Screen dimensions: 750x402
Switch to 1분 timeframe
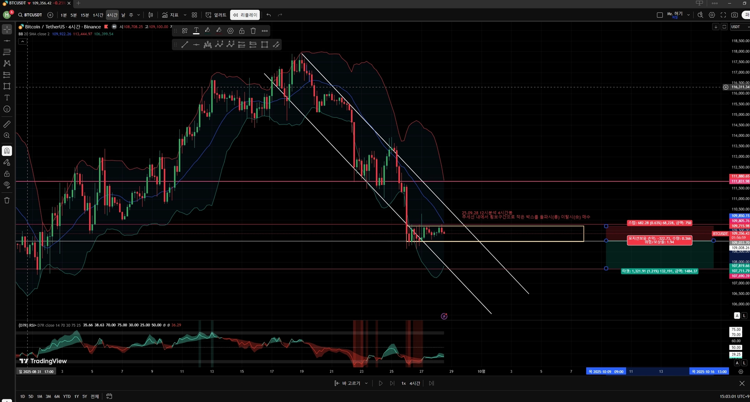(x=64, y=15)
